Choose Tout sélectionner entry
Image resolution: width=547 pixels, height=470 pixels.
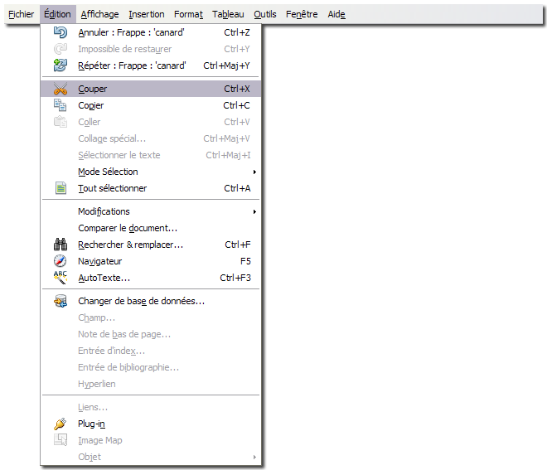[x=151, y=188]
